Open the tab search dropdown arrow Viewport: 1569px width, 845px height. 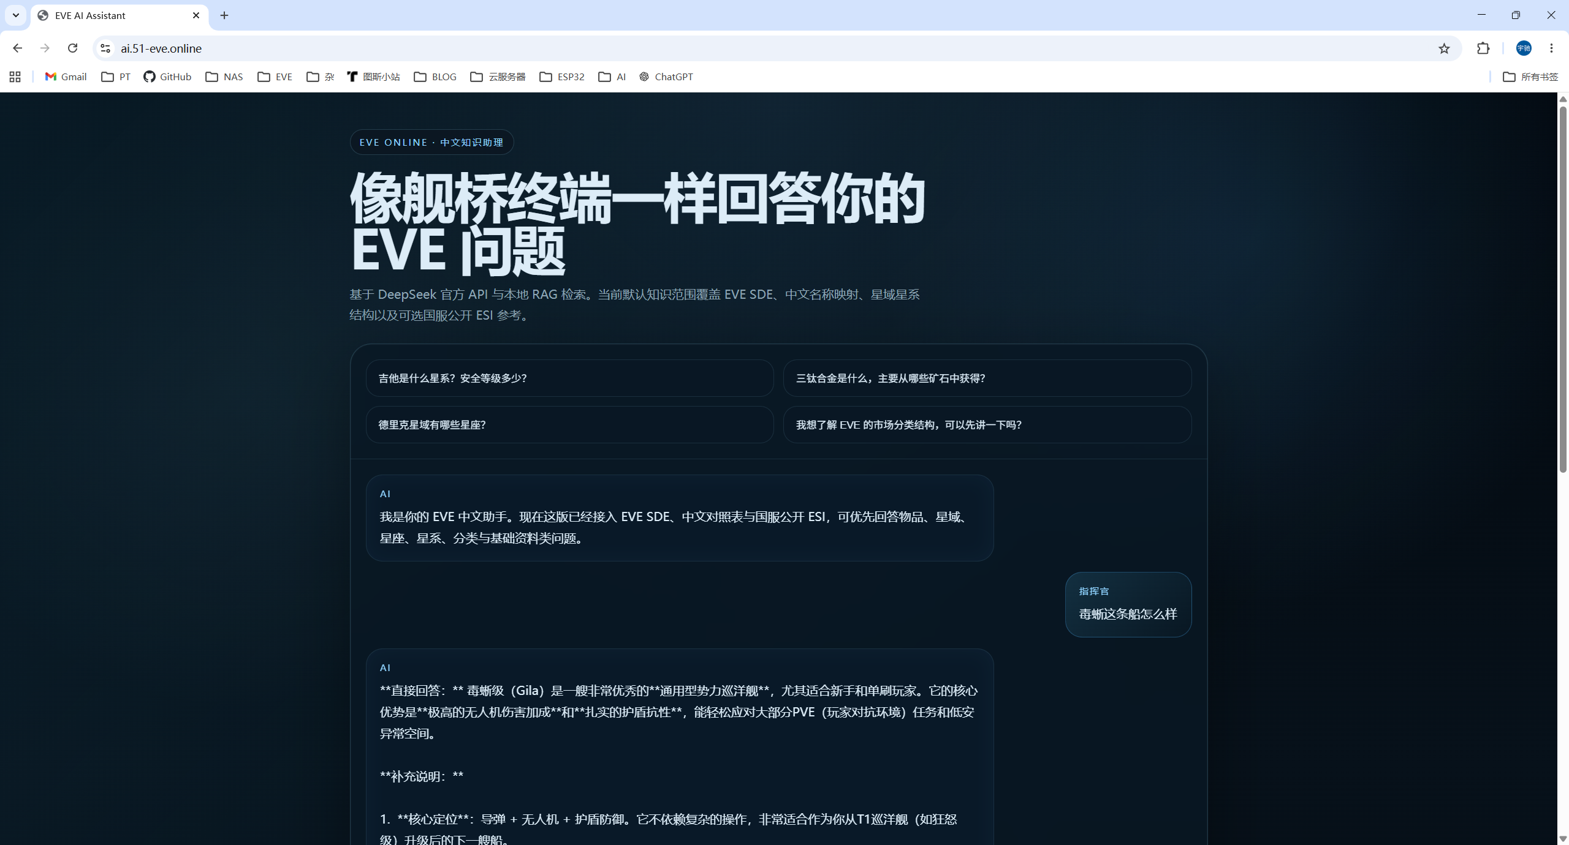tap(16, 15)
